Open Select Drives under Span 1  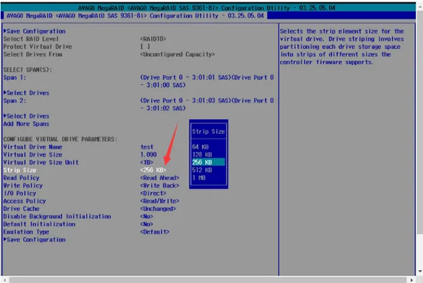pos(27,93)
